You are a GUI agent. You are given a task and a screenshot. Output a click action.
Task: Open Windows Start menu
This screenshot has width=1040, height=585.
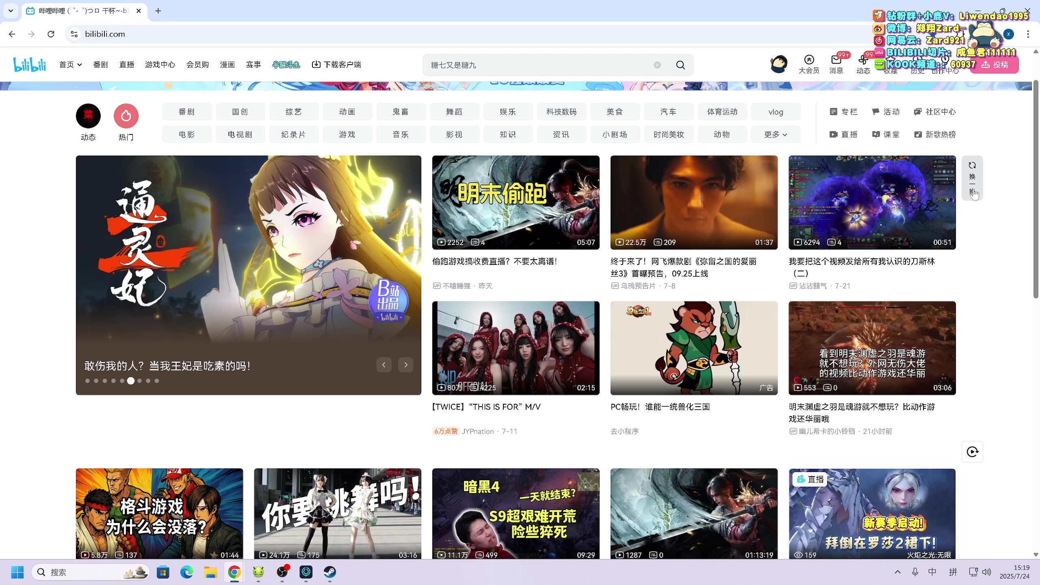click(17, 572)
